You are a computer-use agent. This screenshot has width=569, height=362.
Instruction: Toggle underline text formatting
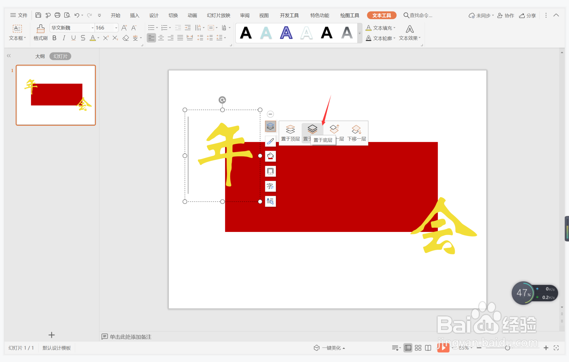pyautogui.click(x=73, y=38)
